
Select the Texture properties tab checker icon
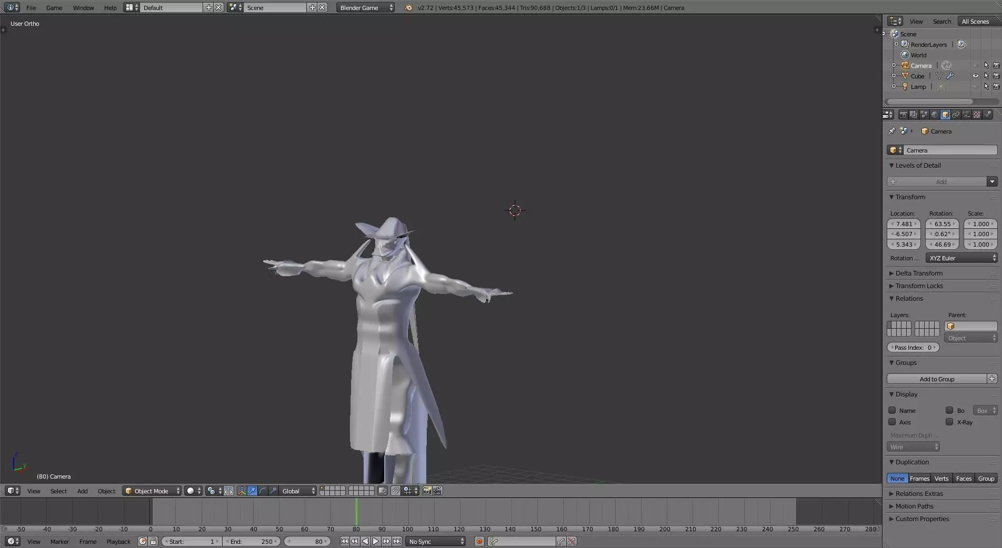pos(977,115)
